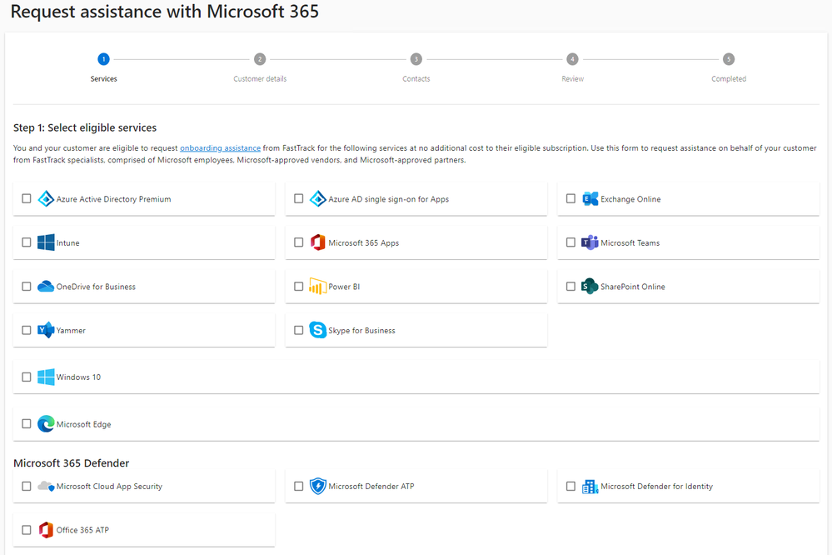This screenshot has width=832, height=555.
Task: Click the Microsoft Cloud App Security icon
Action: pyautogui.click(x=46, y=486)
